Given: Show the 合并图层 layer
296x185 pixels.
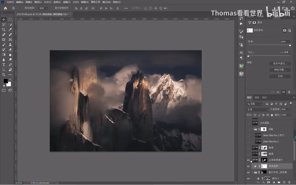Looking at the screenshot, I should [x=248, y=123].
